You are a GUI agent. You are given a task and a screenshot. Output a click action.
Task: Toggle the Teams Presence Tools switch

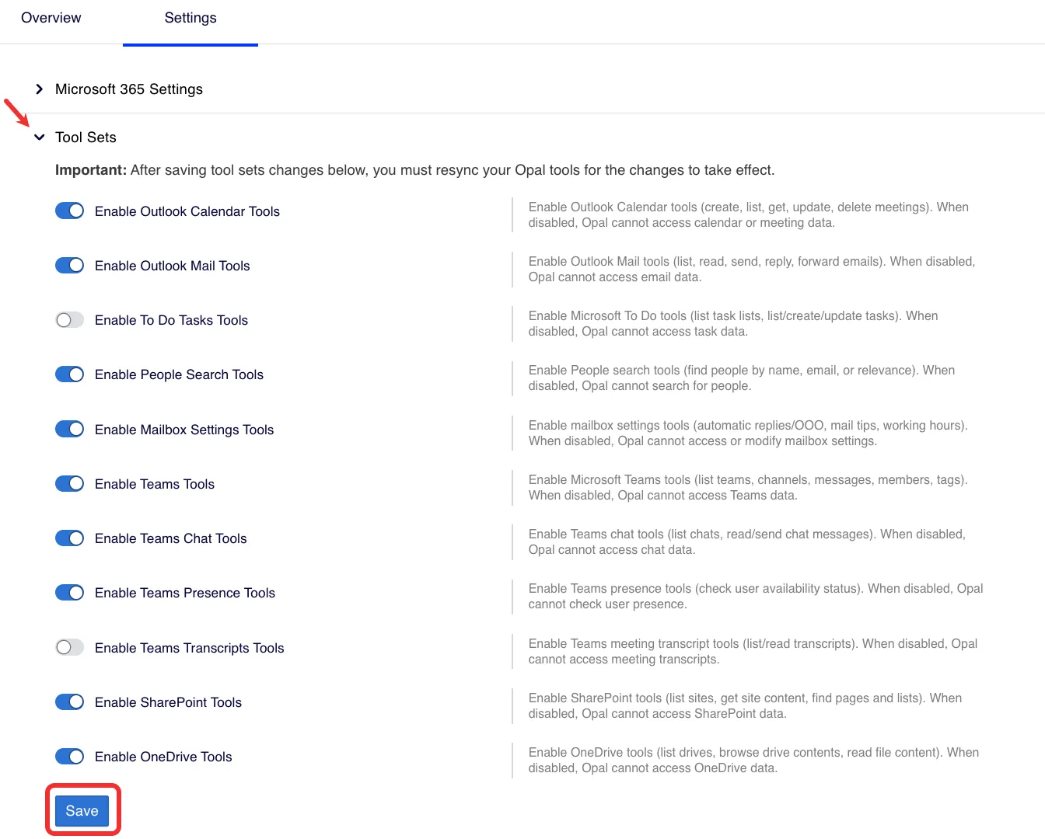(70, 593)
